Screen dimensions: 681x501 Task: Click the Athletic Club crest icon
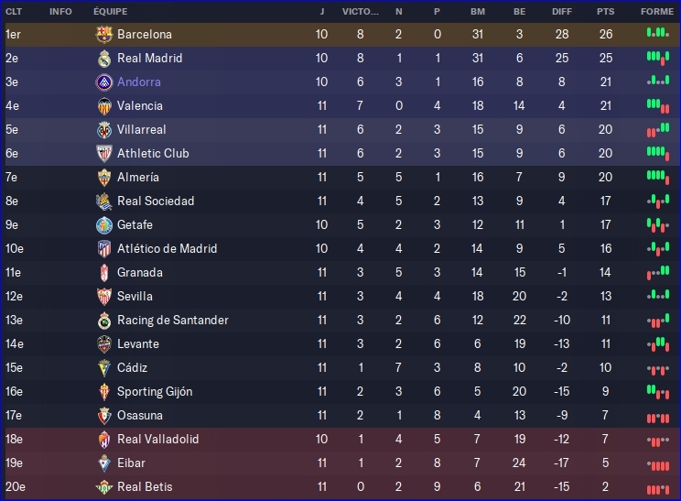point(103,153)
